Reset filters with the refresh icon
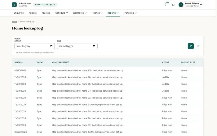The height and width of the screenshot is (136, 217). (198, 46)
